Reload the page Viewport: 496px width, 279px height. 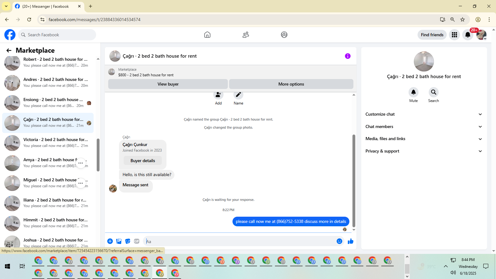[29, 20]
